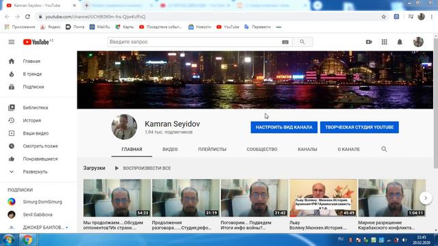Open the Mail.Ru bookmark
The width and height of the screenshot is (438, 246).
click(x=100, y=27)
